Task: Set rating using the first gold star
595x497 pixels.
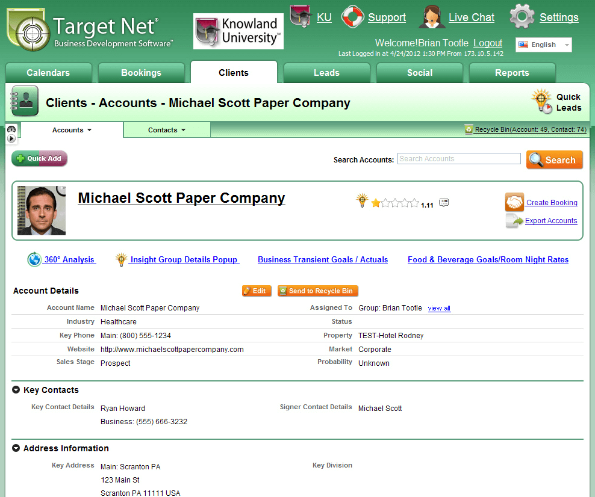Action: point(376,203)
